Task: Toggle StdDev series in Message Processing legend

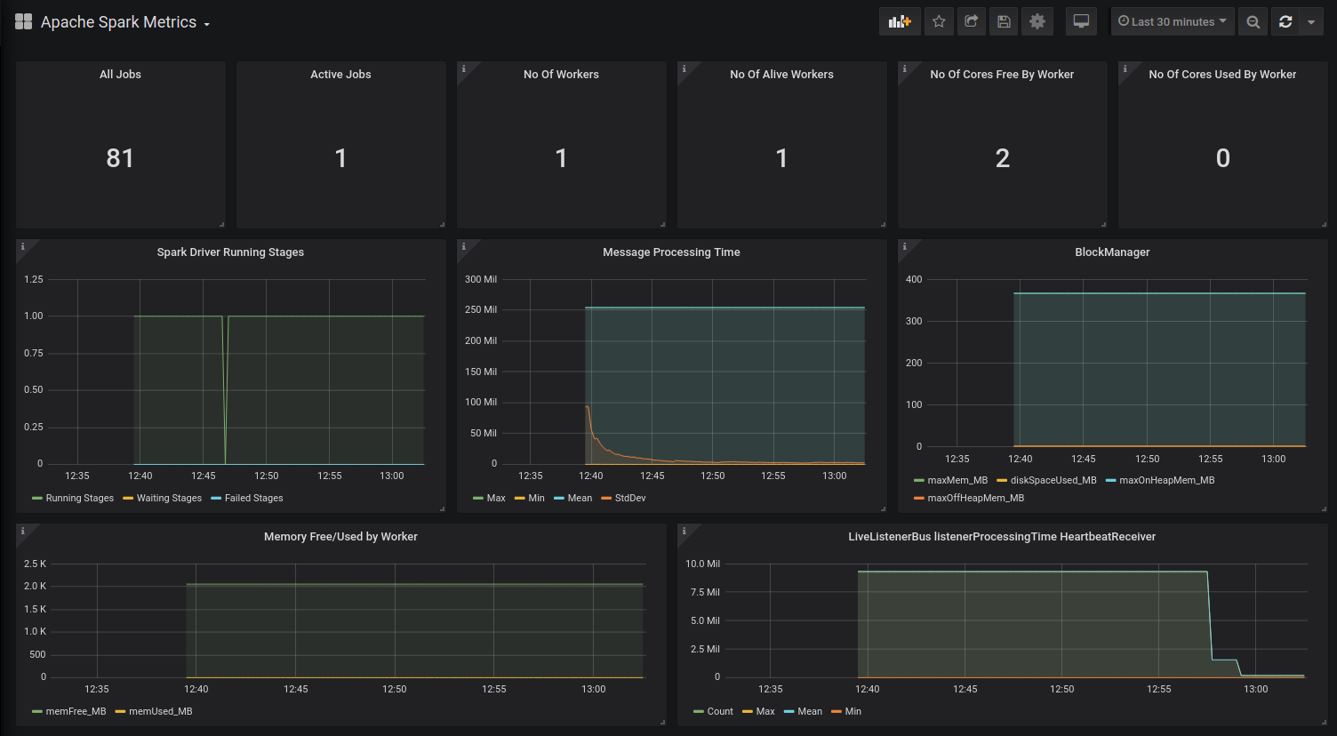Action: 630,499
